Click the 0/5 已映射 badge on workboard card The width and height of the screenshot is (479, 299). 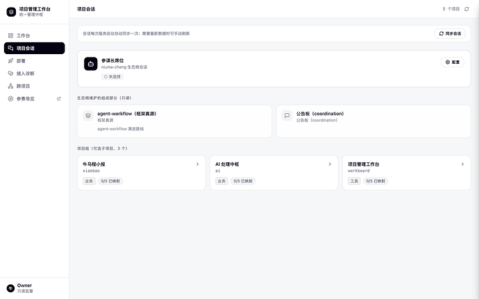[x=376, y=181]
